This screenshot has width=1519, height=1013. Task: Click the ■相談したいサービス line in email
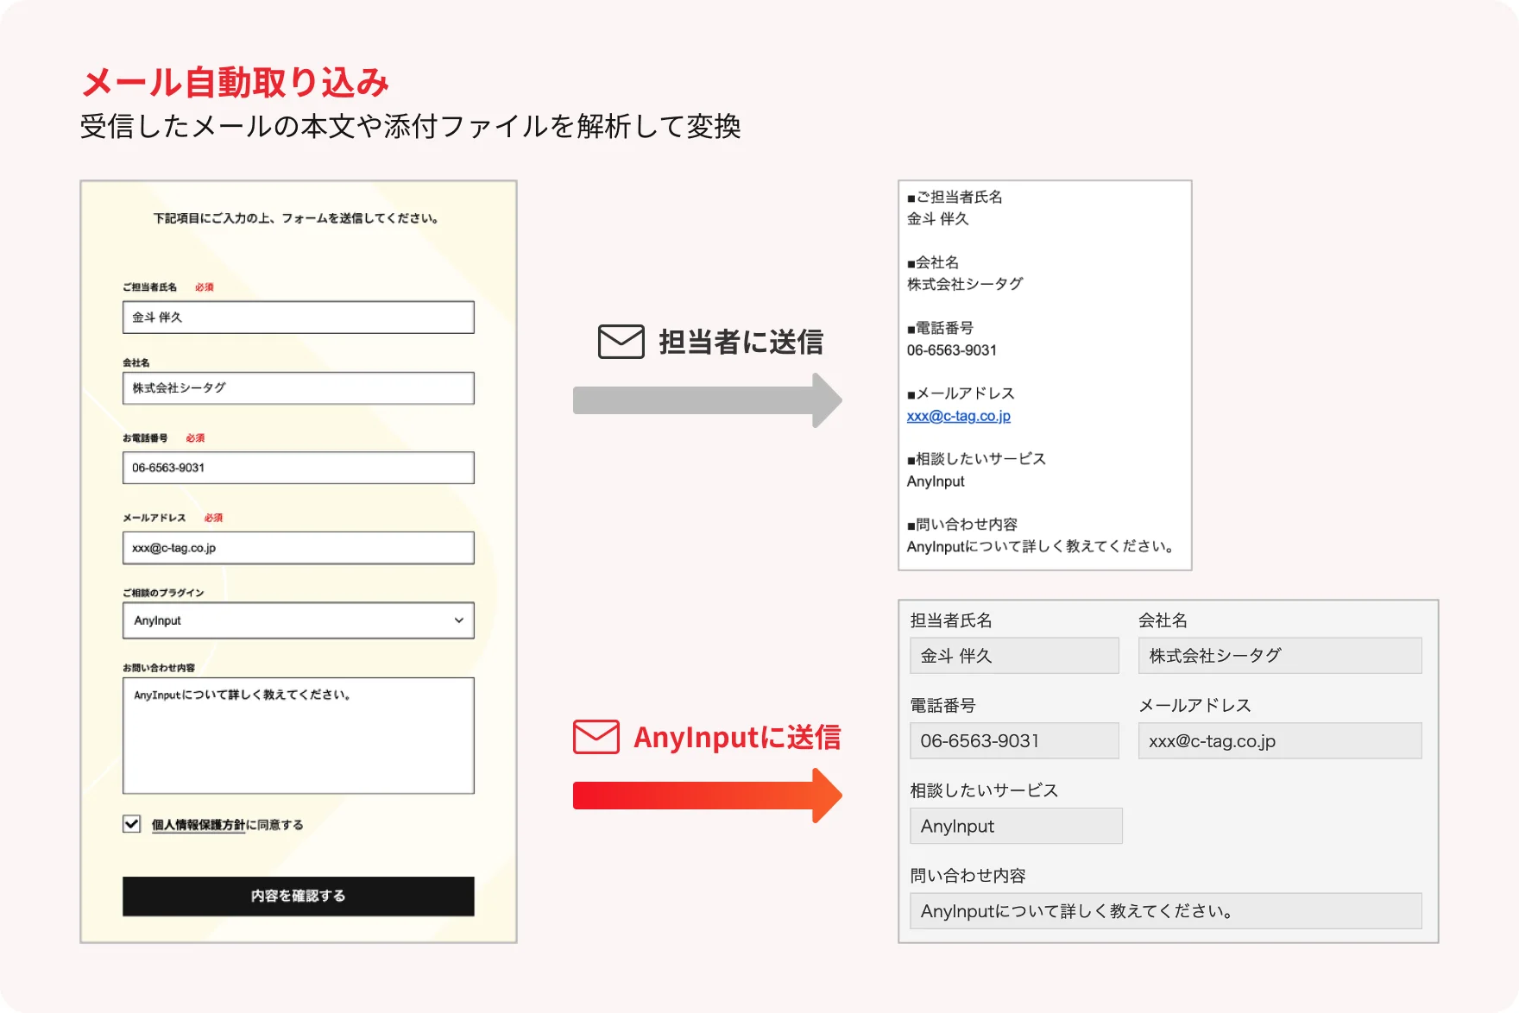pyautogui.click(x=976, y=459)
